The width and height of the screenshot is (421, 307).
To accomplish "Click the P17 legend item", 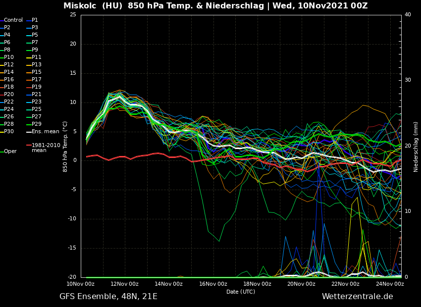I will tap(37, 80).
